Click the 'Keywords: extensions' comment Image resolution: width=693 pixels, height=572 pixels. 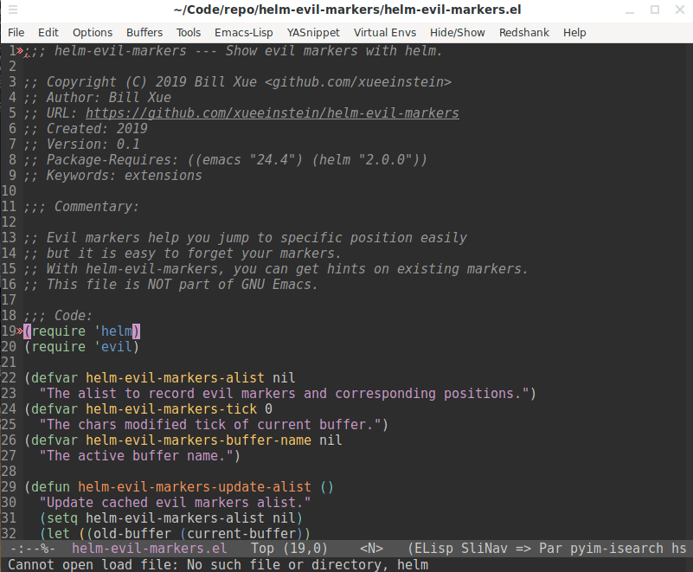(x=113, y=176)
